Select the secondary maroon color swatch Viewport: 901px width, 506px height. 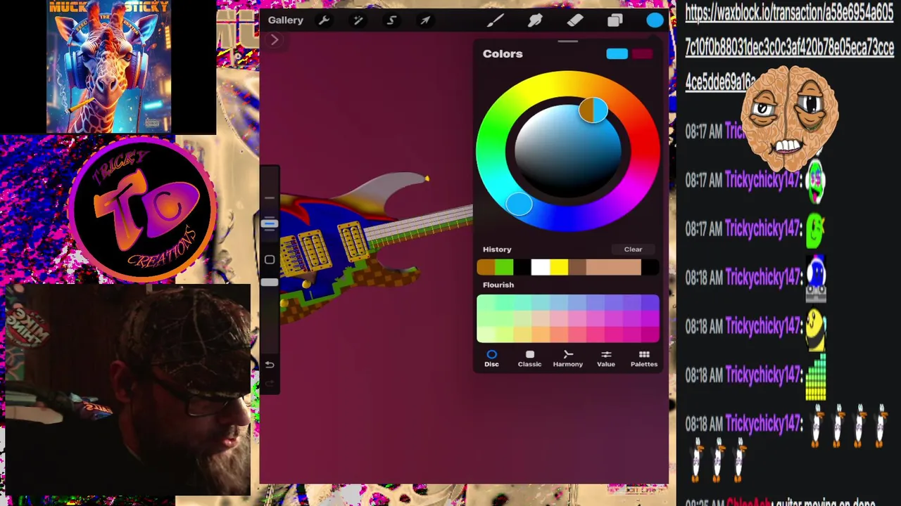642,54
